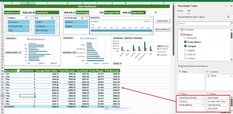The height and width of the screenshot is (114, 233).
Task: Open the Total Revenue value field menu
Action: click(x=228, y=105)
